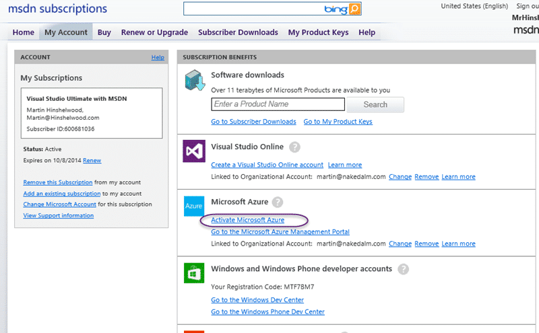Open the Subscriber Downloads tab
Image resolution: width=539 pixels, height=333 pixels.
[238, 32]
